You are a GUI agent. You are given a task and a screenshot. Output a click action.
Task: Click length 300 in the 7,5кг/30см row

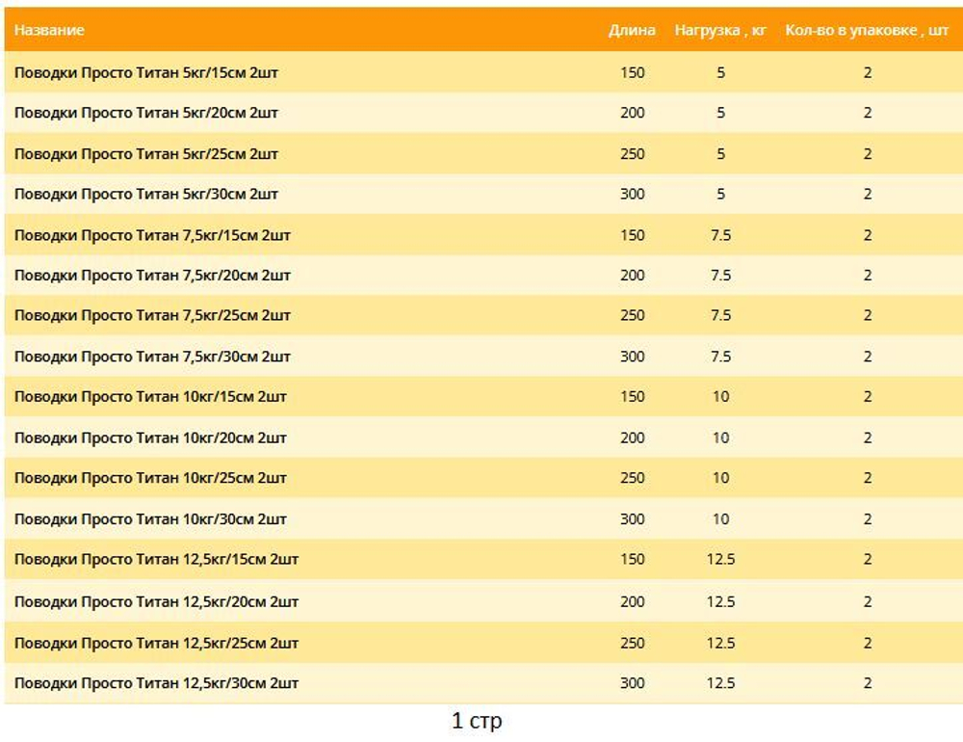632,357
